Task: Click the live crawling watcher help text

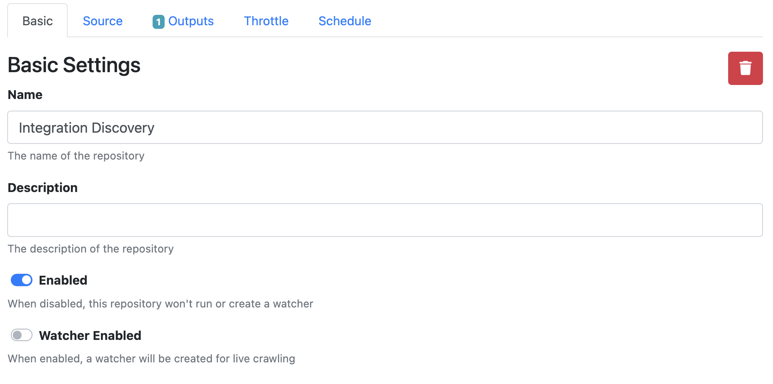Action: pos(151,359)
